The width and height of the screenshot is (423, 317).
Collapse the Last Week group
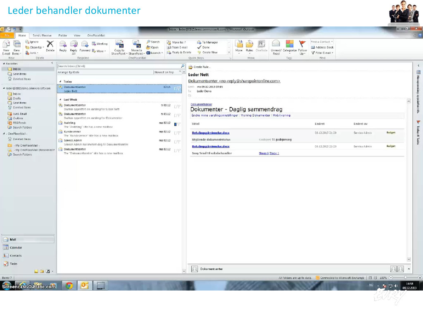(x=60, y=100)
